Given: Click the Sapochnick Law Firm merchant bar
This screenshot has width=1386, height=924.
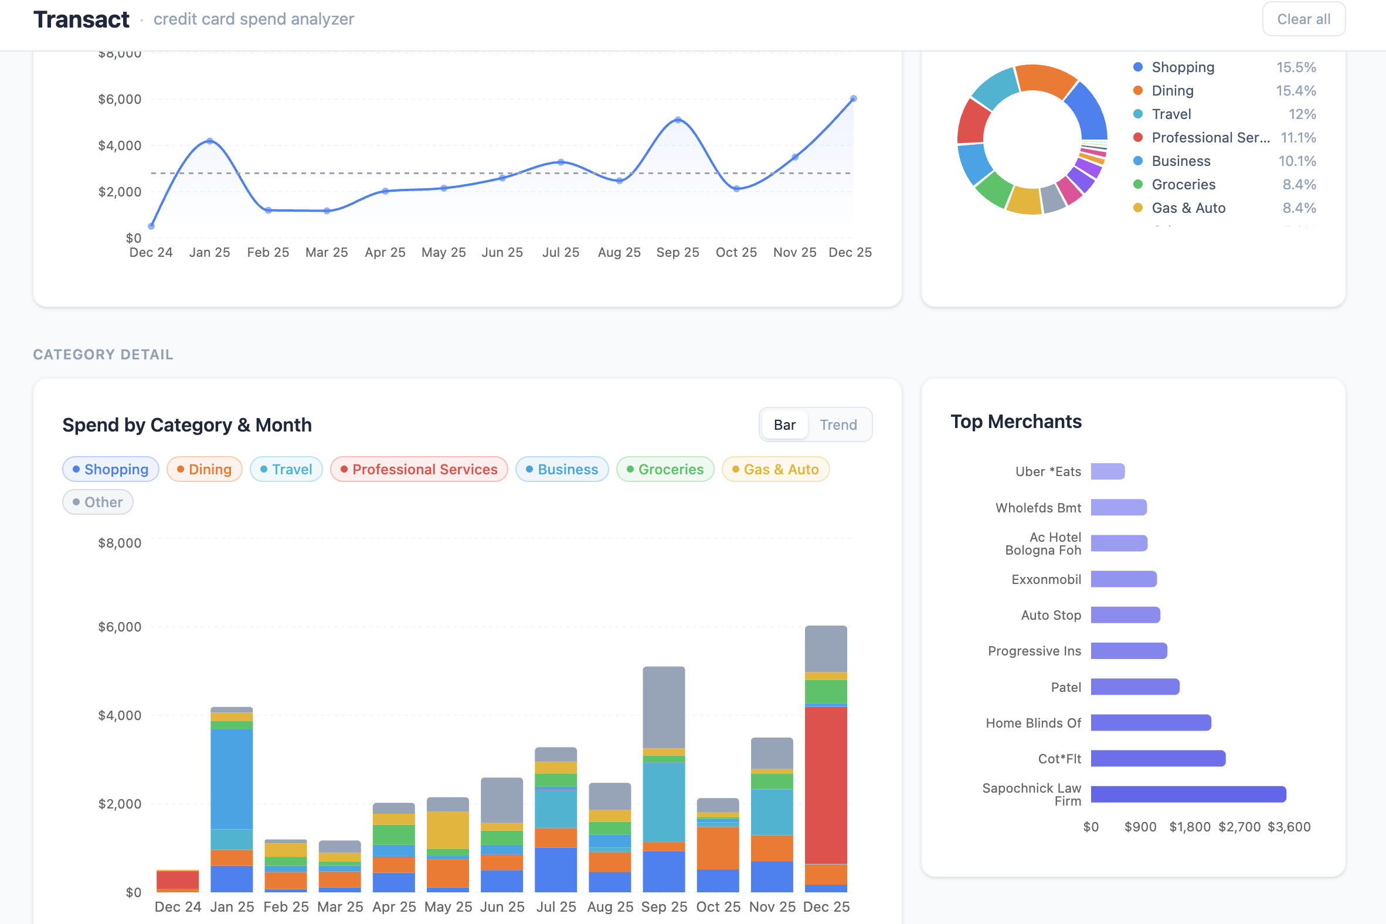Looking at the screenshot, I should coord(1188,794).
